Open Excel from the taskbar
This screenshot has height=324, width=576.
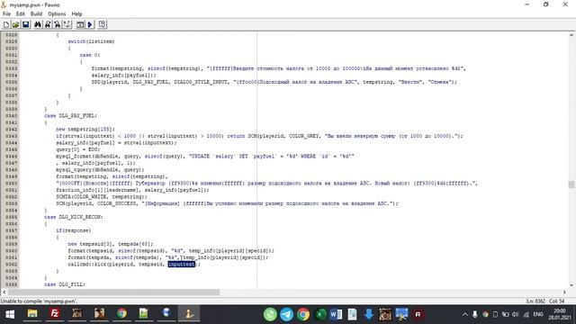point(319,314)
